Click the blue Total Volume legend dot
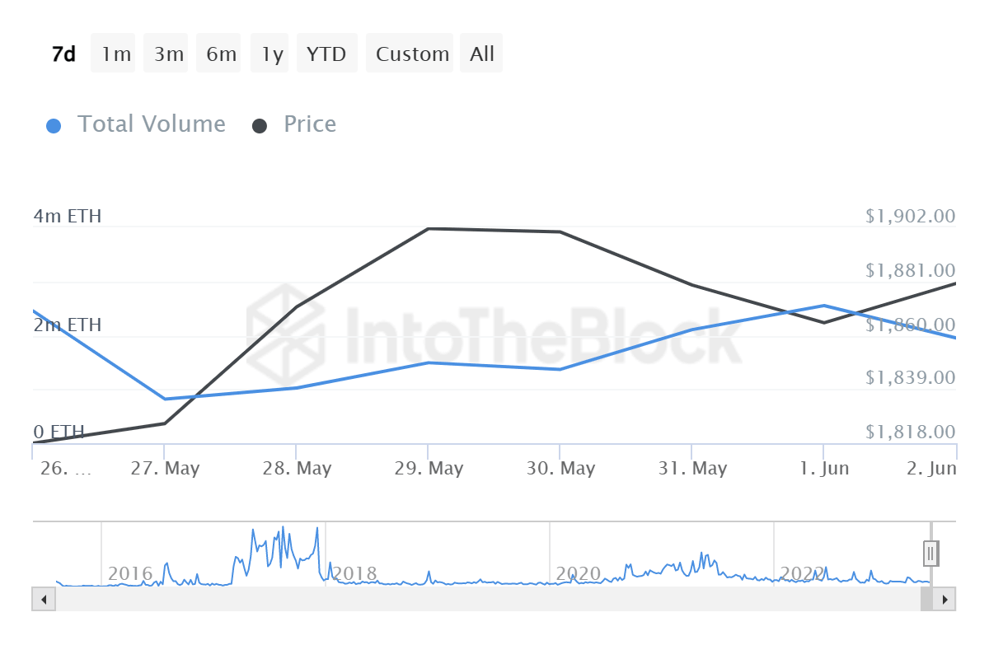 tap(54, 126)
